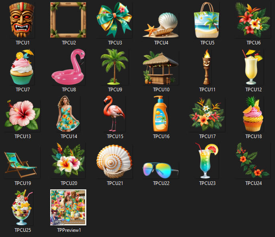Viewport: 275px width, 237px height.
Task: Click the file name label TPCU1
Action: coord(22,43)
